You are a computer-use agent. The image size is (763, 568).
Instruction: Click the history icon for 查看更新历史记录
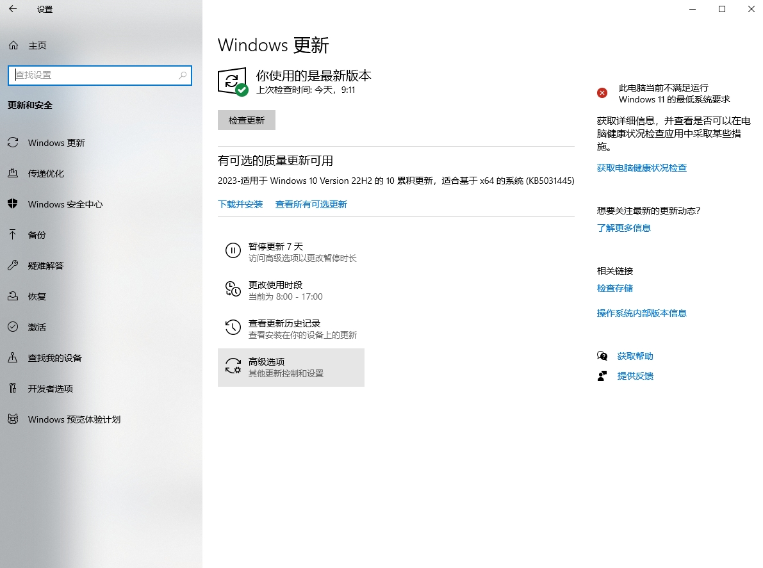pyautogui.click(x=233, y=327)
